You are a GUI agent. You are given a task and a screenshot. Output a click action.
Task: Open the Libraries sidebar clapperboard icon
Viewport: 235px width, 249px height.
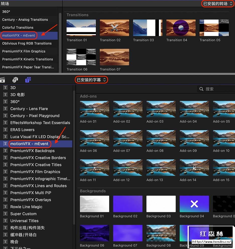coord(3,80)
